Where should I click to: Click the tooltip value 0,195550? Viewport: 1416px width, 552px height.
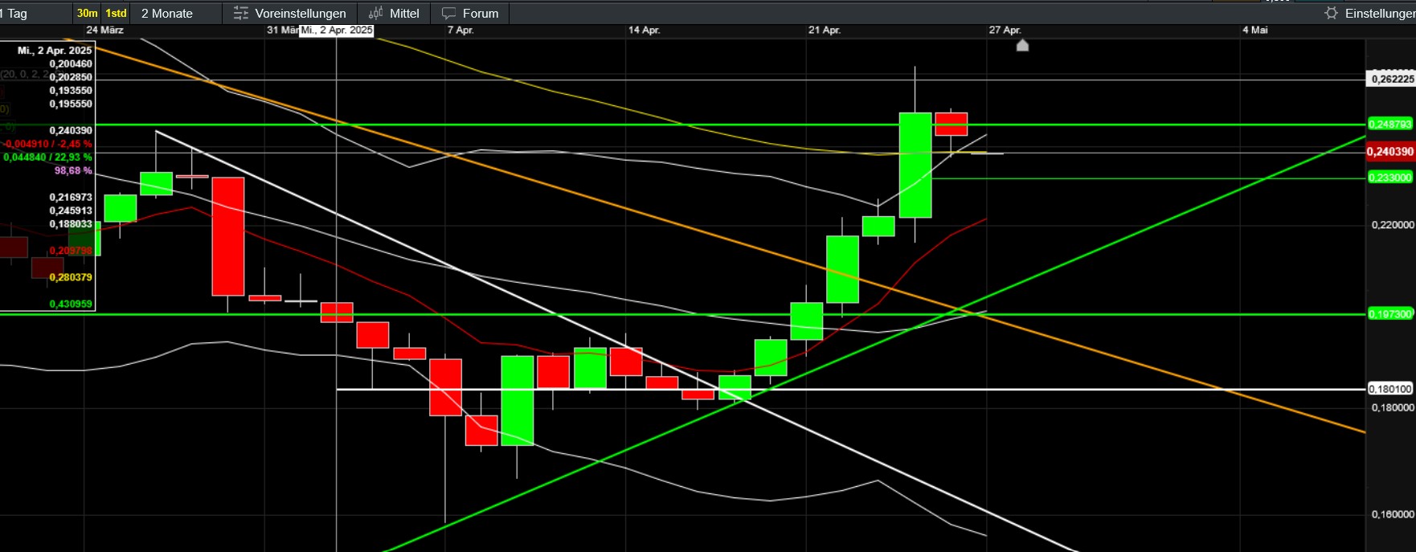(x=71, y=104)
